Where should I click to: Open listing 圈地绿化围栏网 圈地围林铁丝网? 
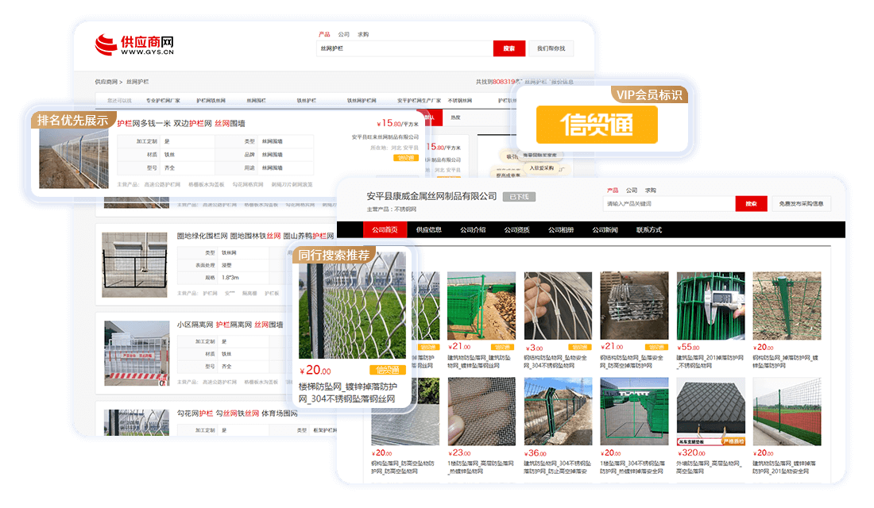[255, 237]
